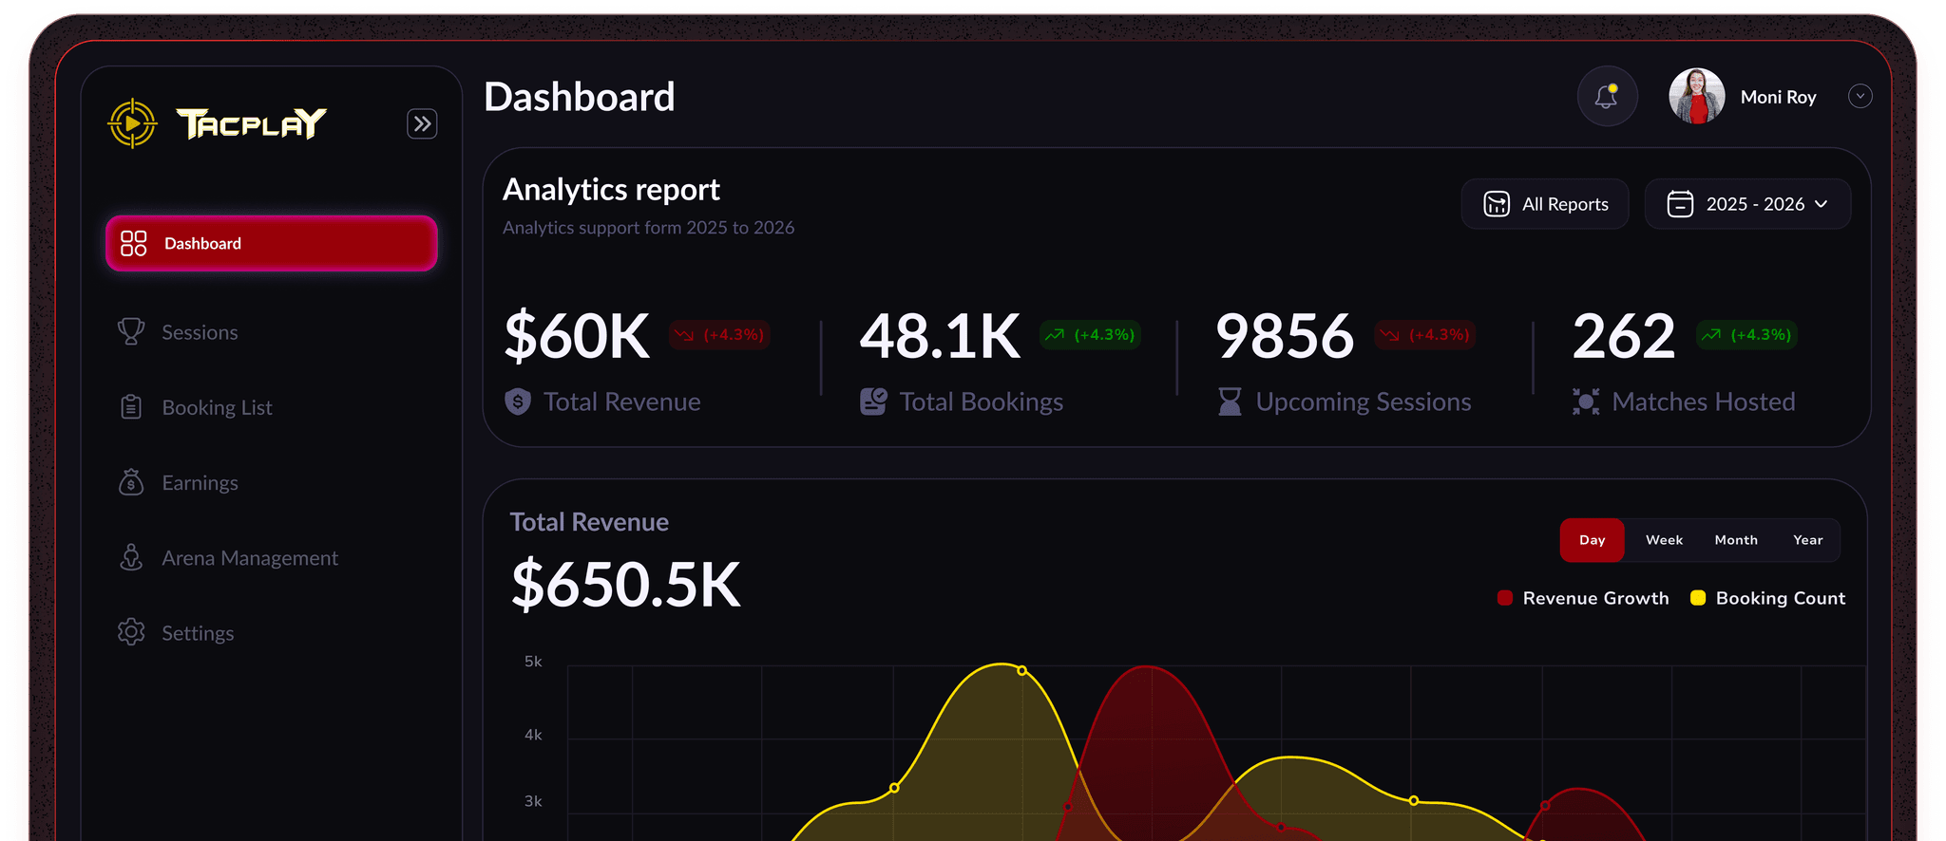
Task: Open Booking List in the sidebar
Action: coord(217,407)
